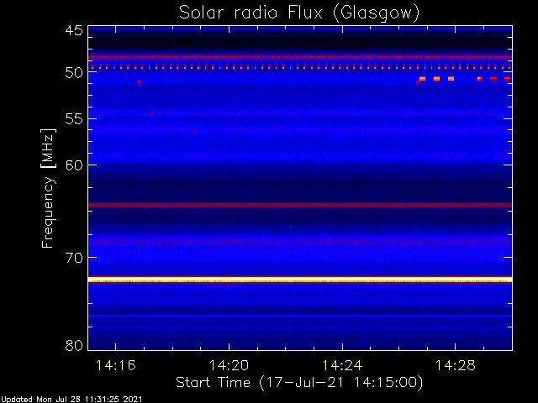Select the "Frequency [MHz]" axis label
The image size is (538, 403).
[48, 188]
